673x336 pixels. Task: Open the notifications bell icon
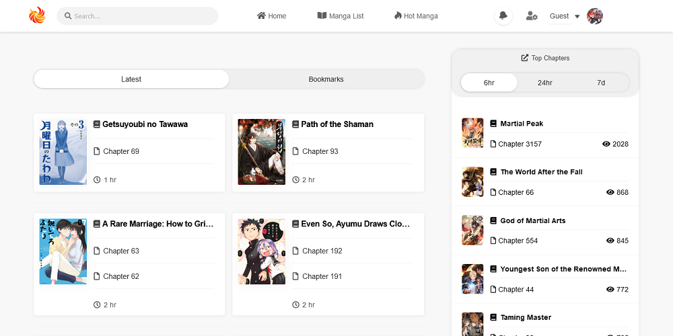click(503, 16)
